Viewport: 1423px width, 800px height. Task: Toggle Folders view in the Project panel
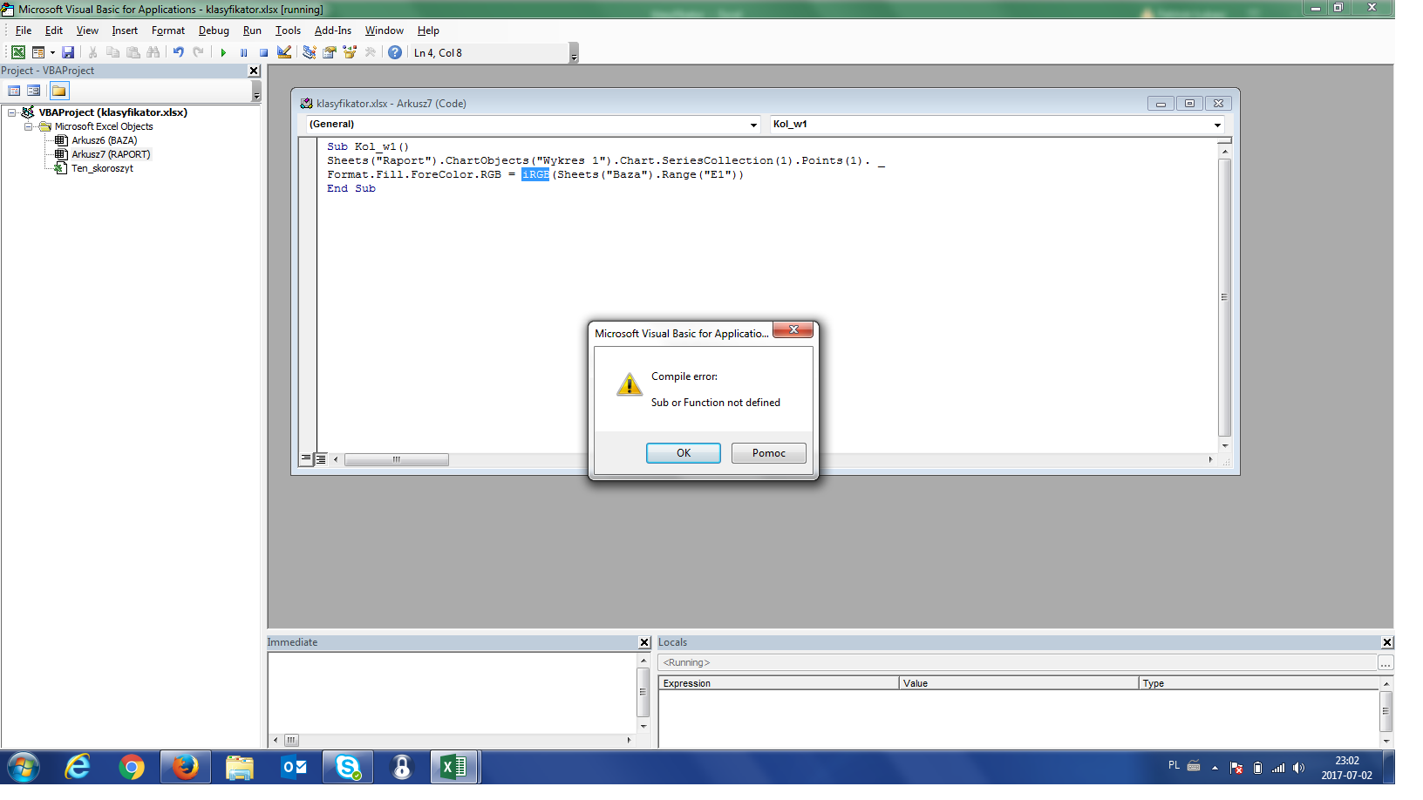pyautogui.click(x=58, y=91)
